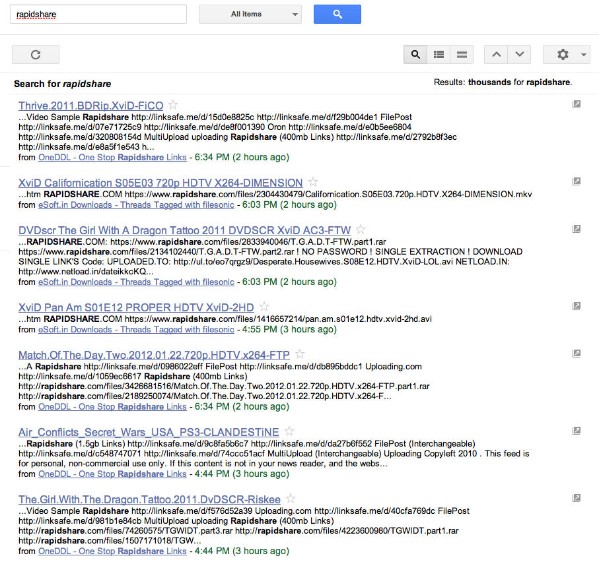
Task: Open Match.Of.The.Day result external icon
Action: click(577, 354)
